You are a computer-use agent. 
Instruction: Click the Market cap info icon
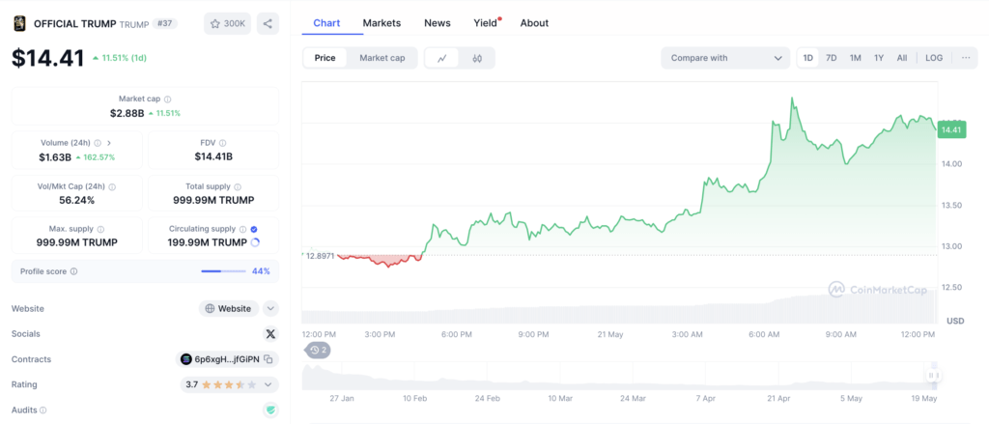tap(167, 99)
